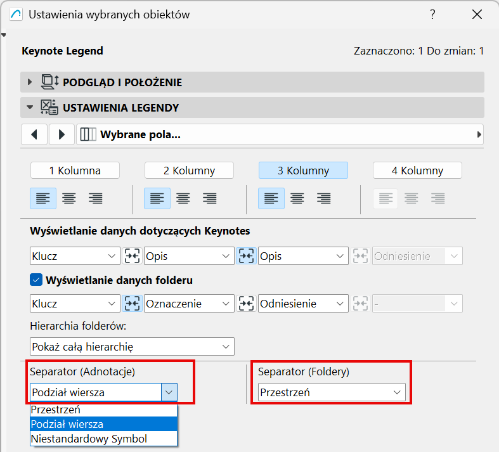The width and height of the screenshot is (499, 452).
Task: Expand the PODGLĄD I POŁOŻENIE panel
Action: click(30, 82)
